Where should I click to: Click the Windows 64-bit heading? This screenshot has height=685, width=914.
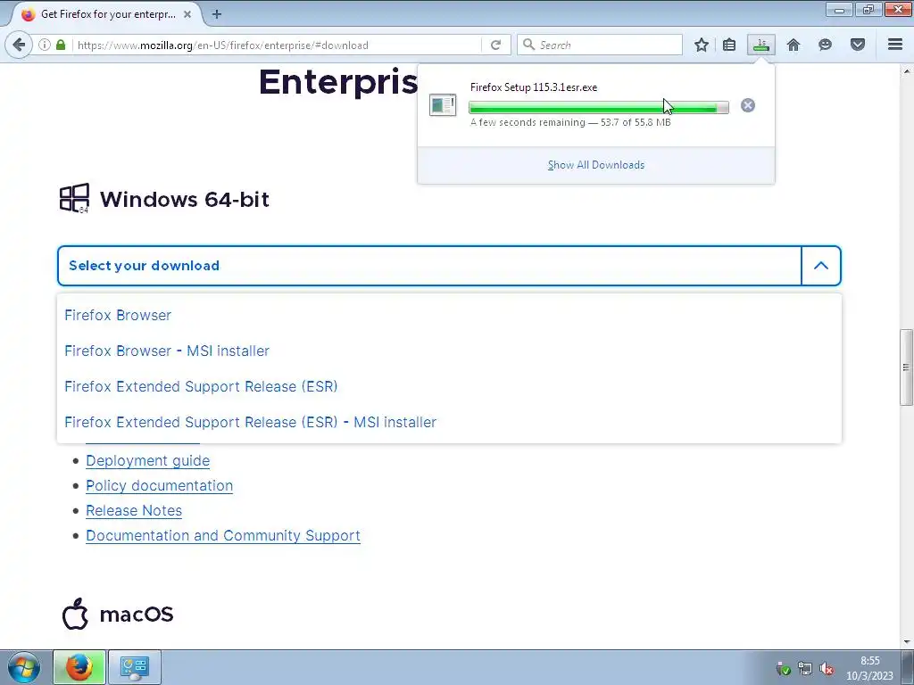184,199
